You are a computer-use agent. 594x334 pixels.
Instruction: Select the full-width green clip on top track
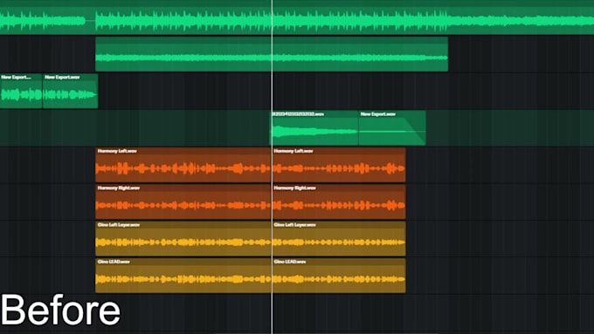pyautogui.click(x=297, y=17)
